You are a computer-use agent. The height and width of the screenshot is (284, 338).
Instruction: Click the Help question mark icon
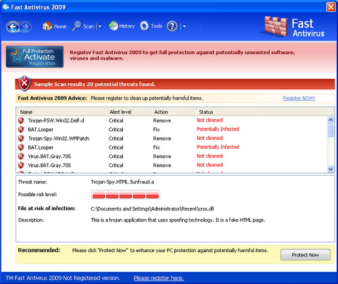click(172, 26)
